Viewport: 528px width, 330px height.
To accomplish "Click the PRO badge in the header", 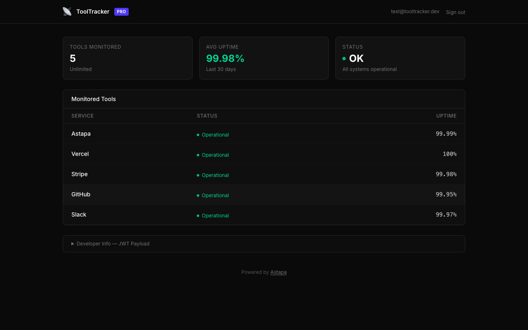I will [x=121, y=12].
